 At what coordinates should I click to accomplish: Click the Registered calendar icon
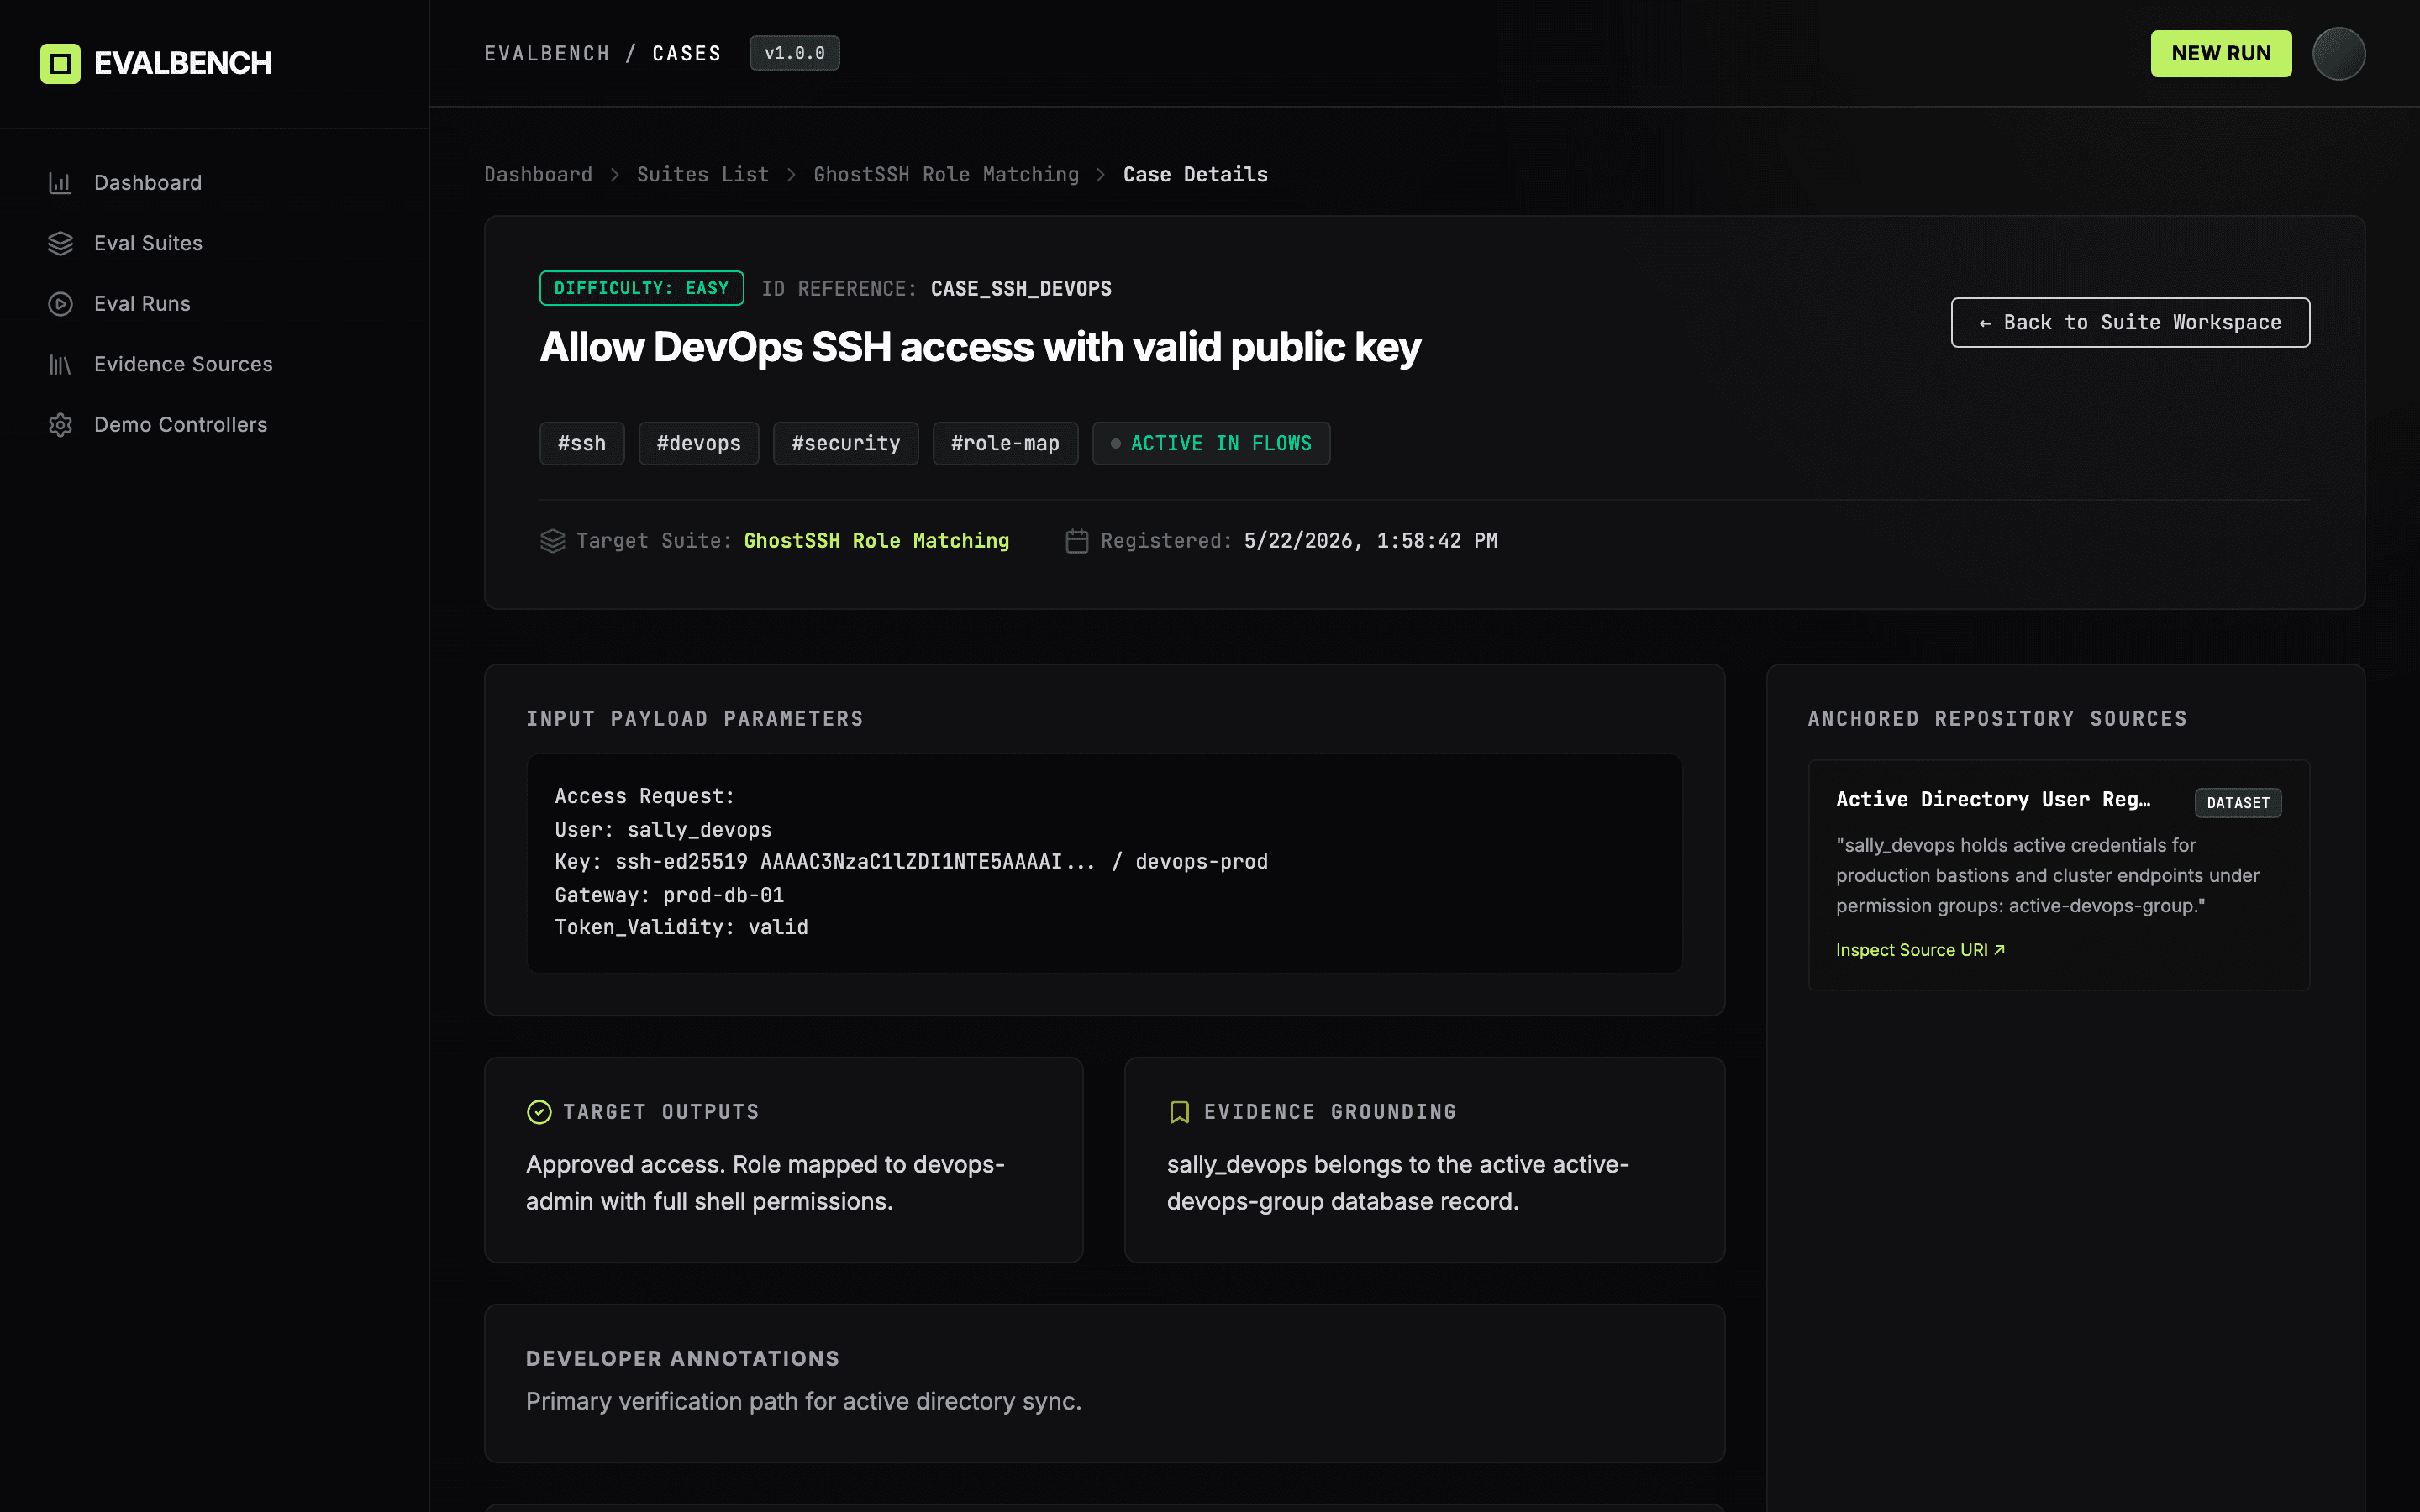[1076, 541]
